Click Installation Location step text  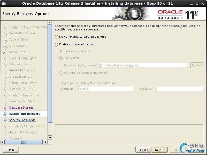(23, 70)
